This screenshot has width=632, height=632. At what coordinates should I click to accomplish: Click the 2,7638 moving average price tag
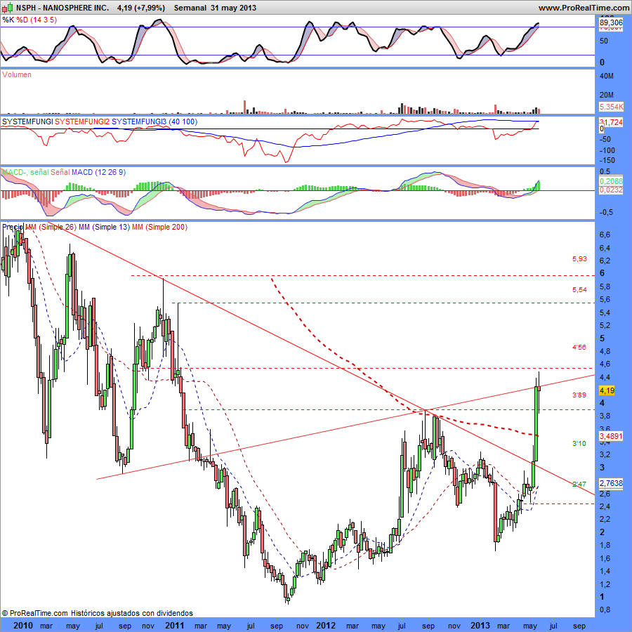[611, 484]
